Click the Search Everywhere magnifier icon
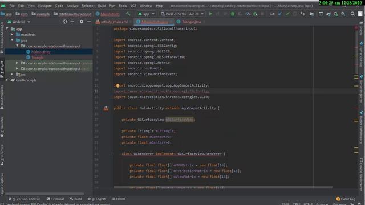The image size is (365, 205). tap(352, 14)
